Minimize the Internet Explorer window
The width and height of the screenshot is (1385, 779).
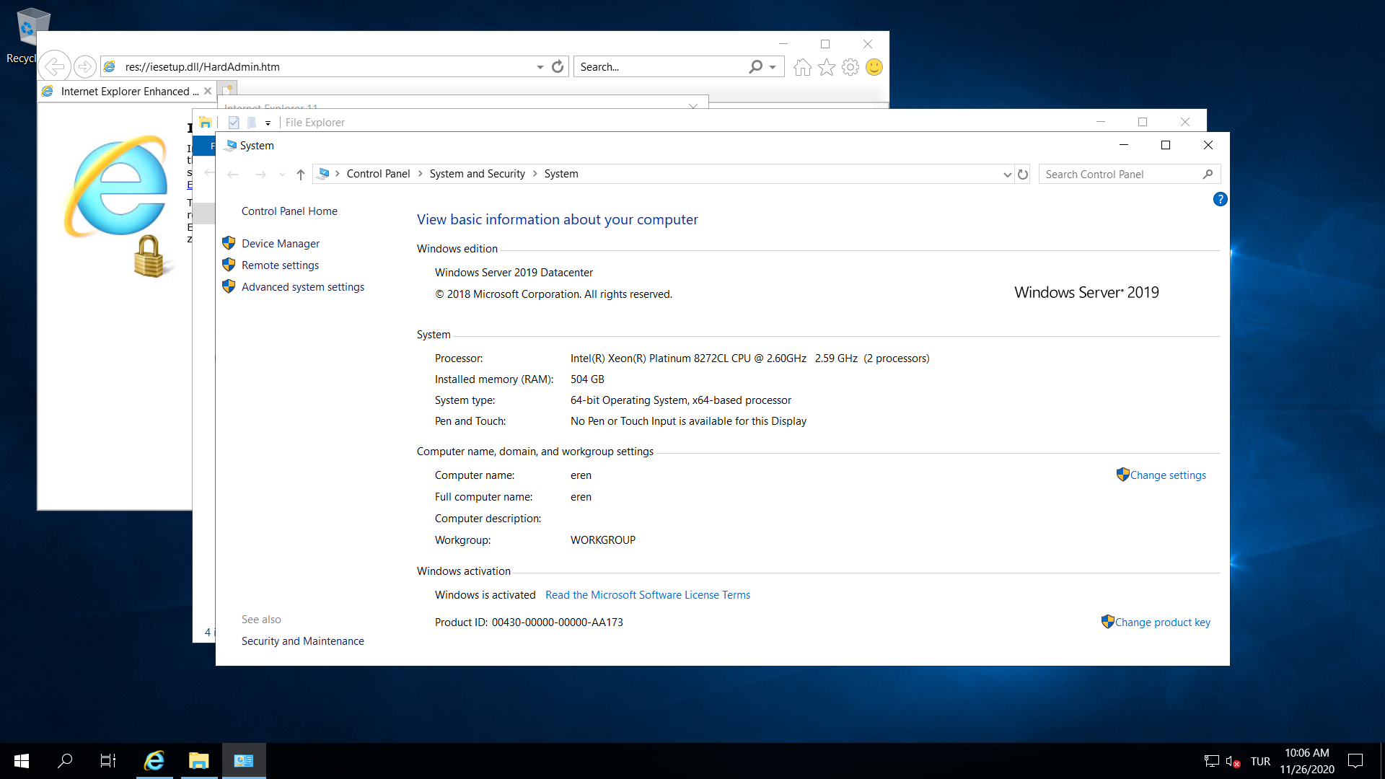tap(783, 44)
